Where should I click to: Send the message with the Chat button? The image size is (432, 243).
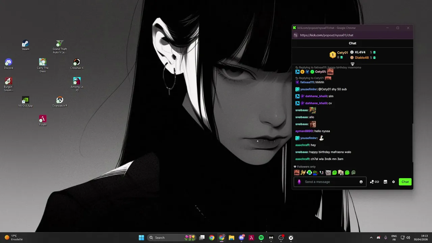[x=405, y=182]
